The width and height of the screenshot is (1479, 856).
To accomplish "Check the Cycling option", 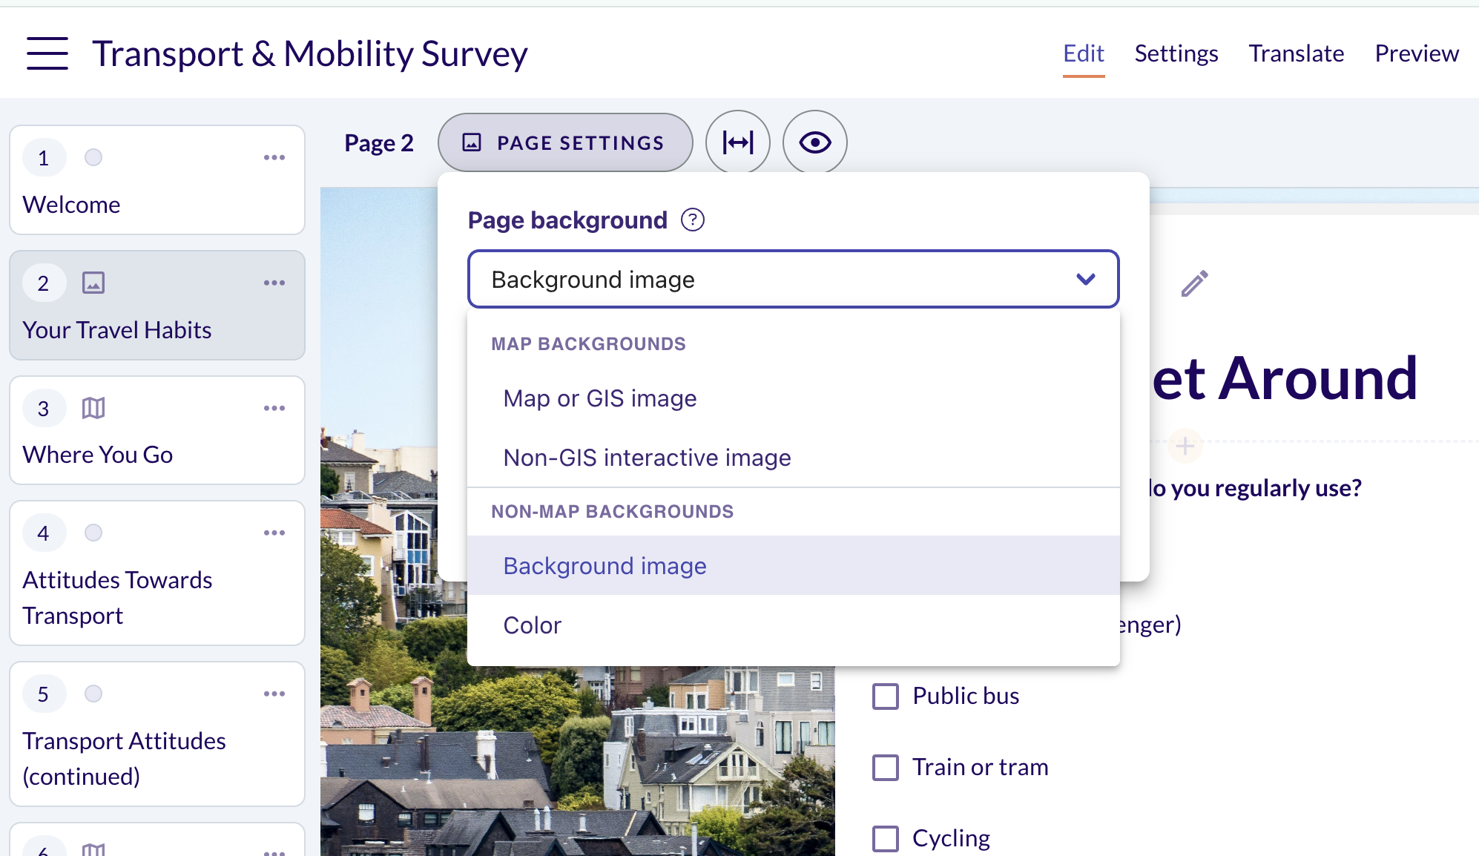I will [886, 838].
